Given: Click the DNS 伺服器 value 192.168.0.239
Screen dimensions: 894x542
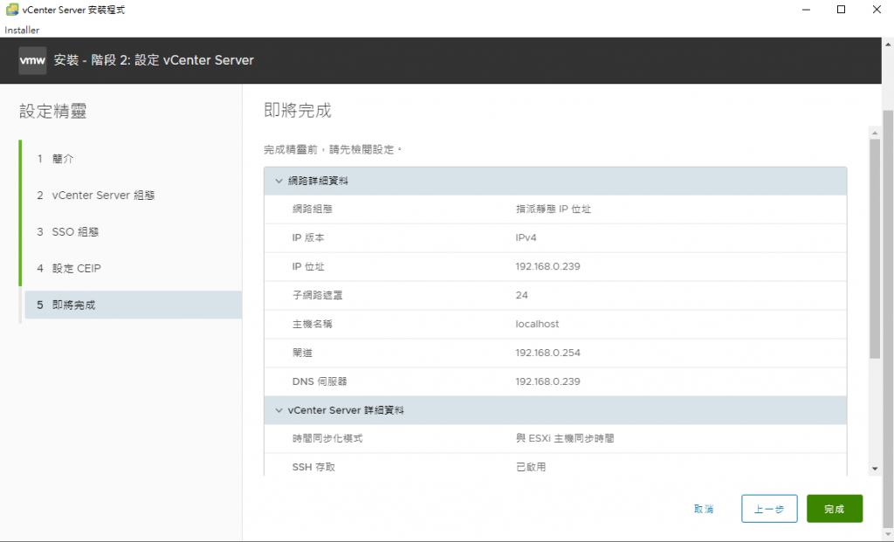Looking at the screenshot, I should [x=548, y=382].
